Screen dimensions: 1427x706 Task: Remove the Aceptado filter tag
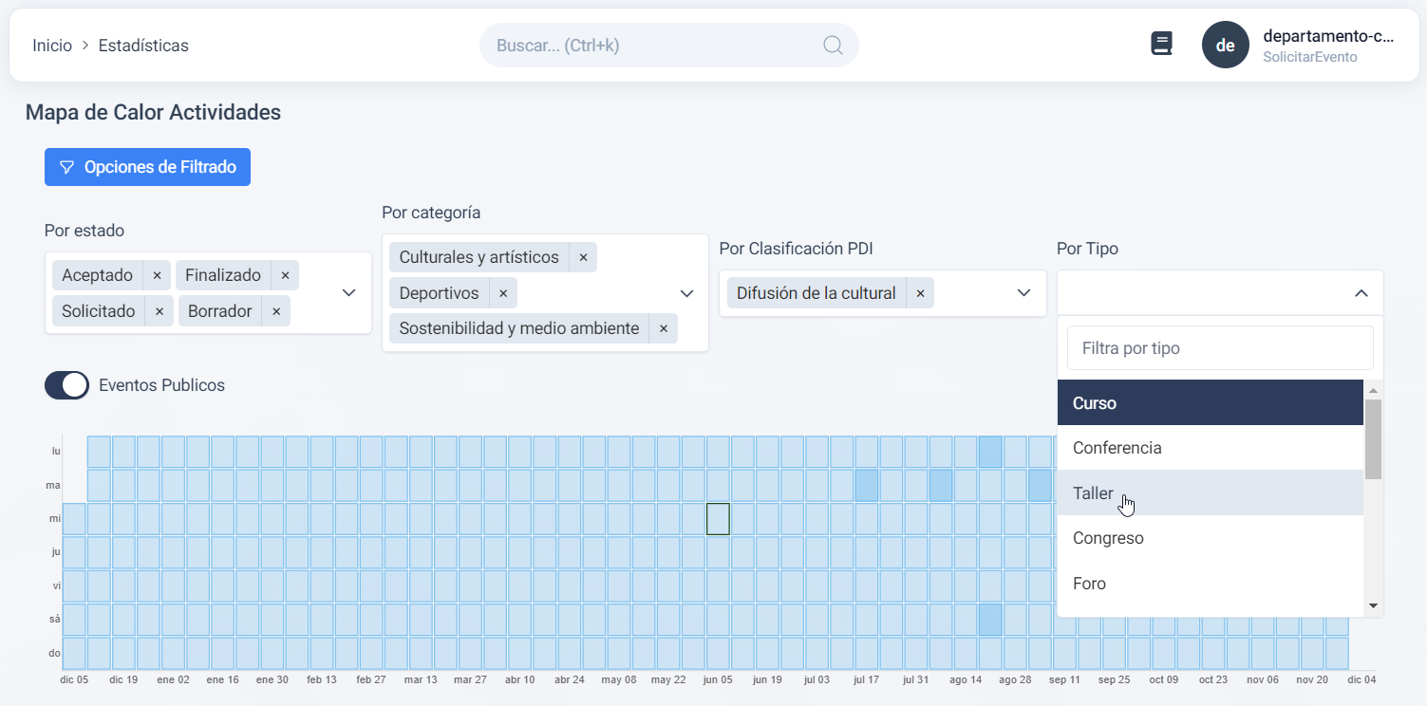click(x=158, y=275)
